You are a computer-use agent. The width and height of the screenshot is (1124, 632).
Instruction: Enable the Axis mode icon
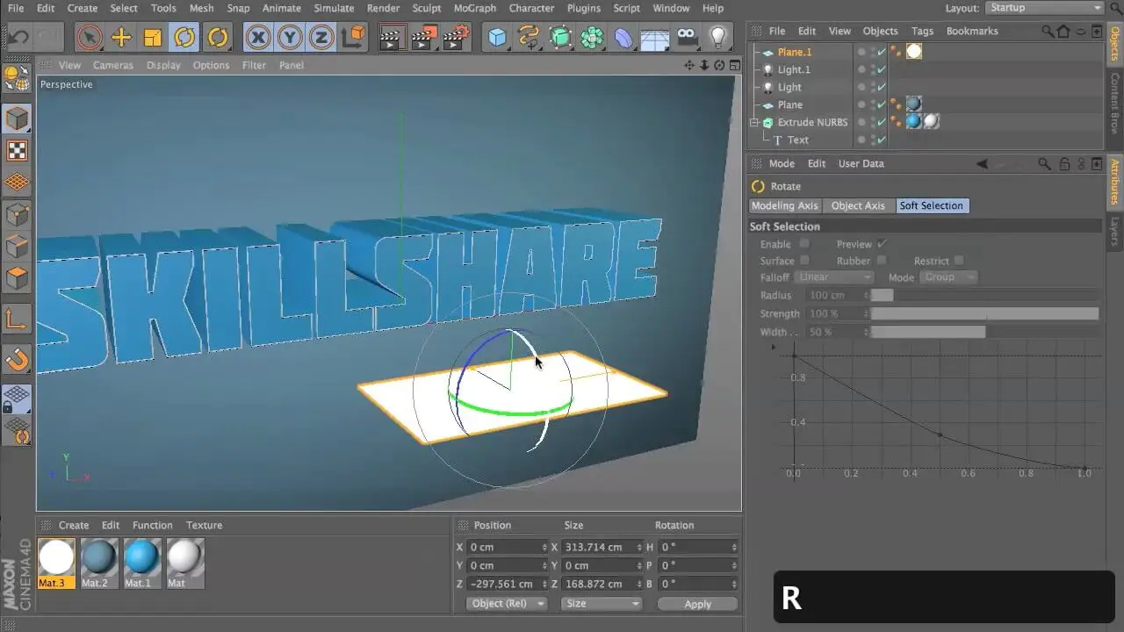[18, 318]
